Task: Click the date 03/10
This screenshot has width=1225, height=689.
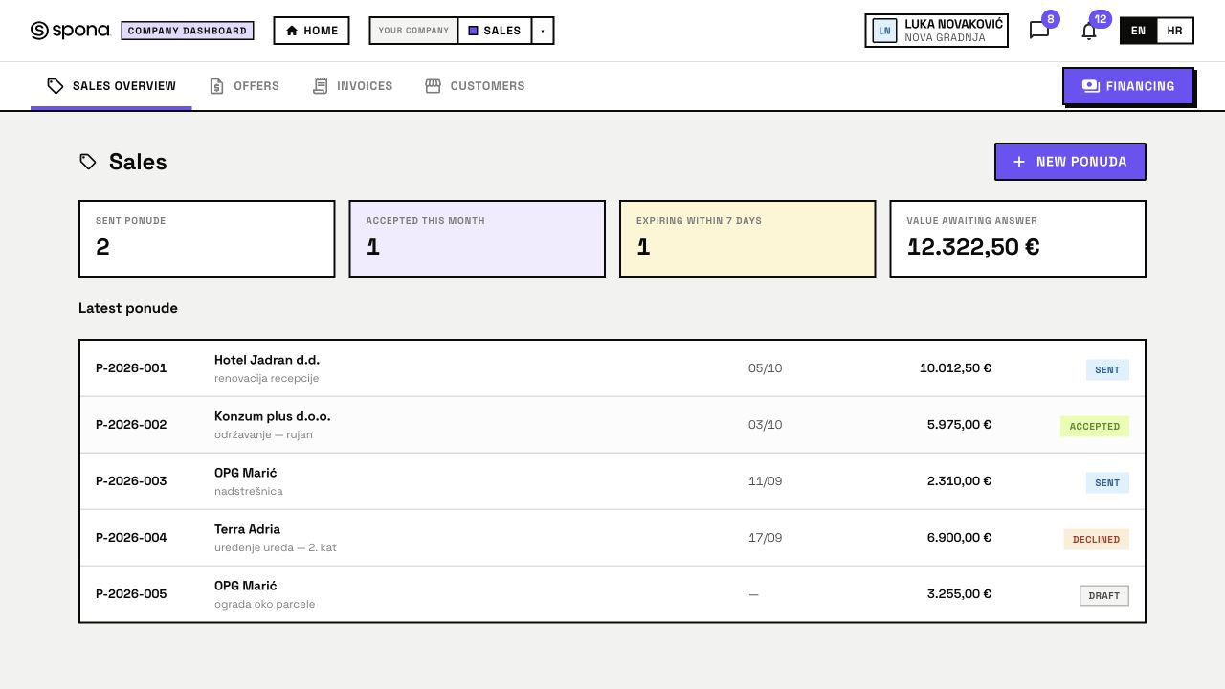Action: 765,425
